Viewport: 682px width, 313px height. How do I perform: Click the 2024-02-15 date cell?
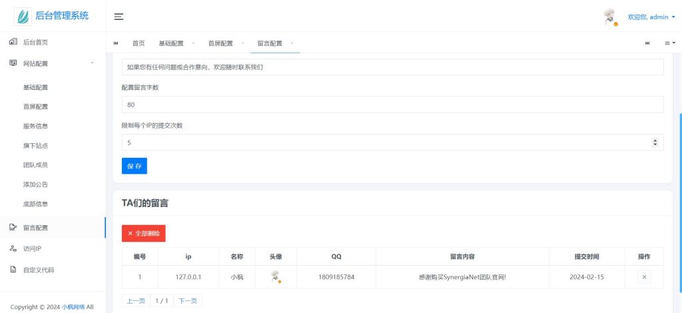click(587, 277)
